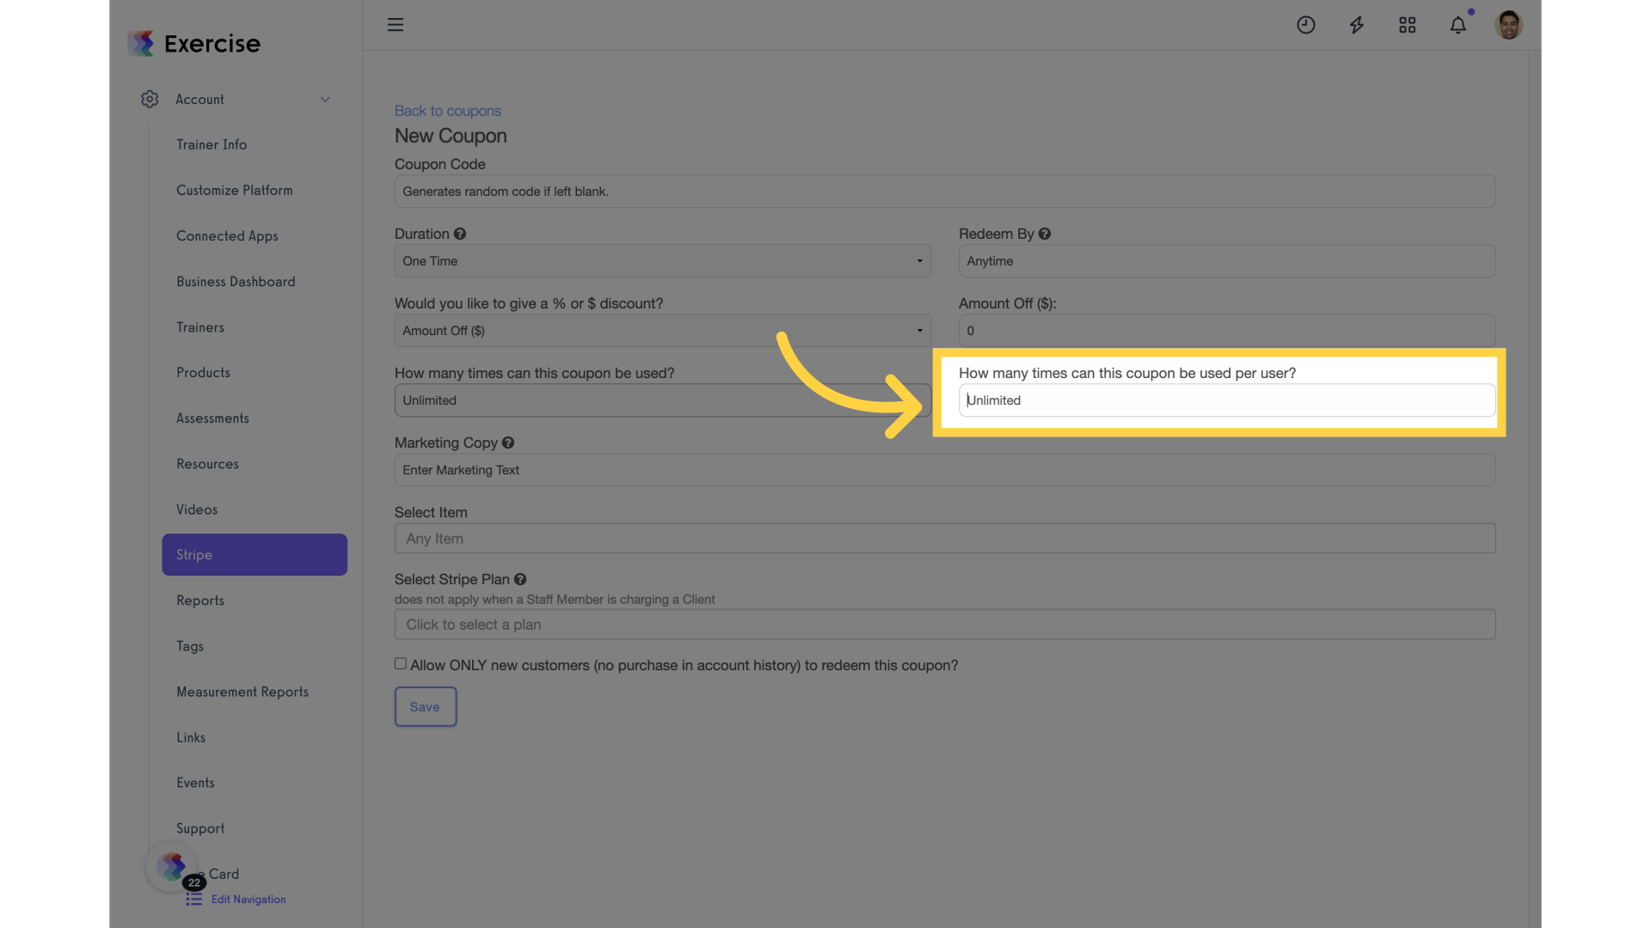Viewport: 1651px width, 928px height.
Task: Toggle the hamburger menu icon
Action: coord(396,25)
